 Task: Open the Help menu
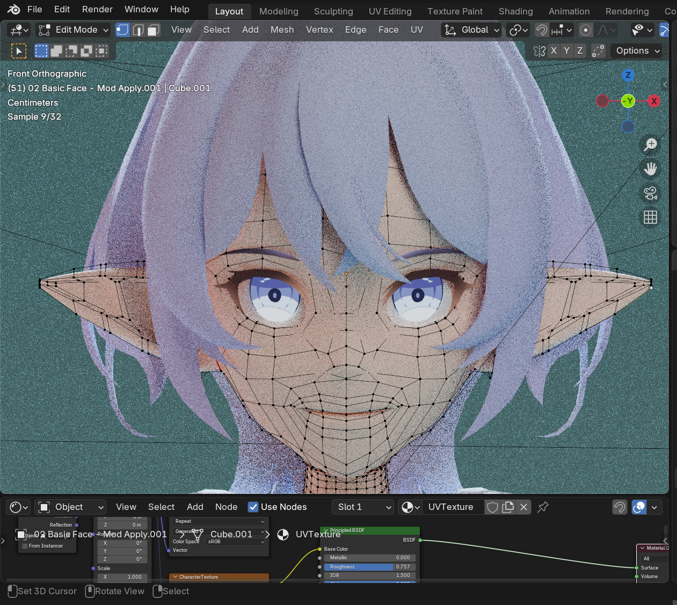[x=180, y=9]
